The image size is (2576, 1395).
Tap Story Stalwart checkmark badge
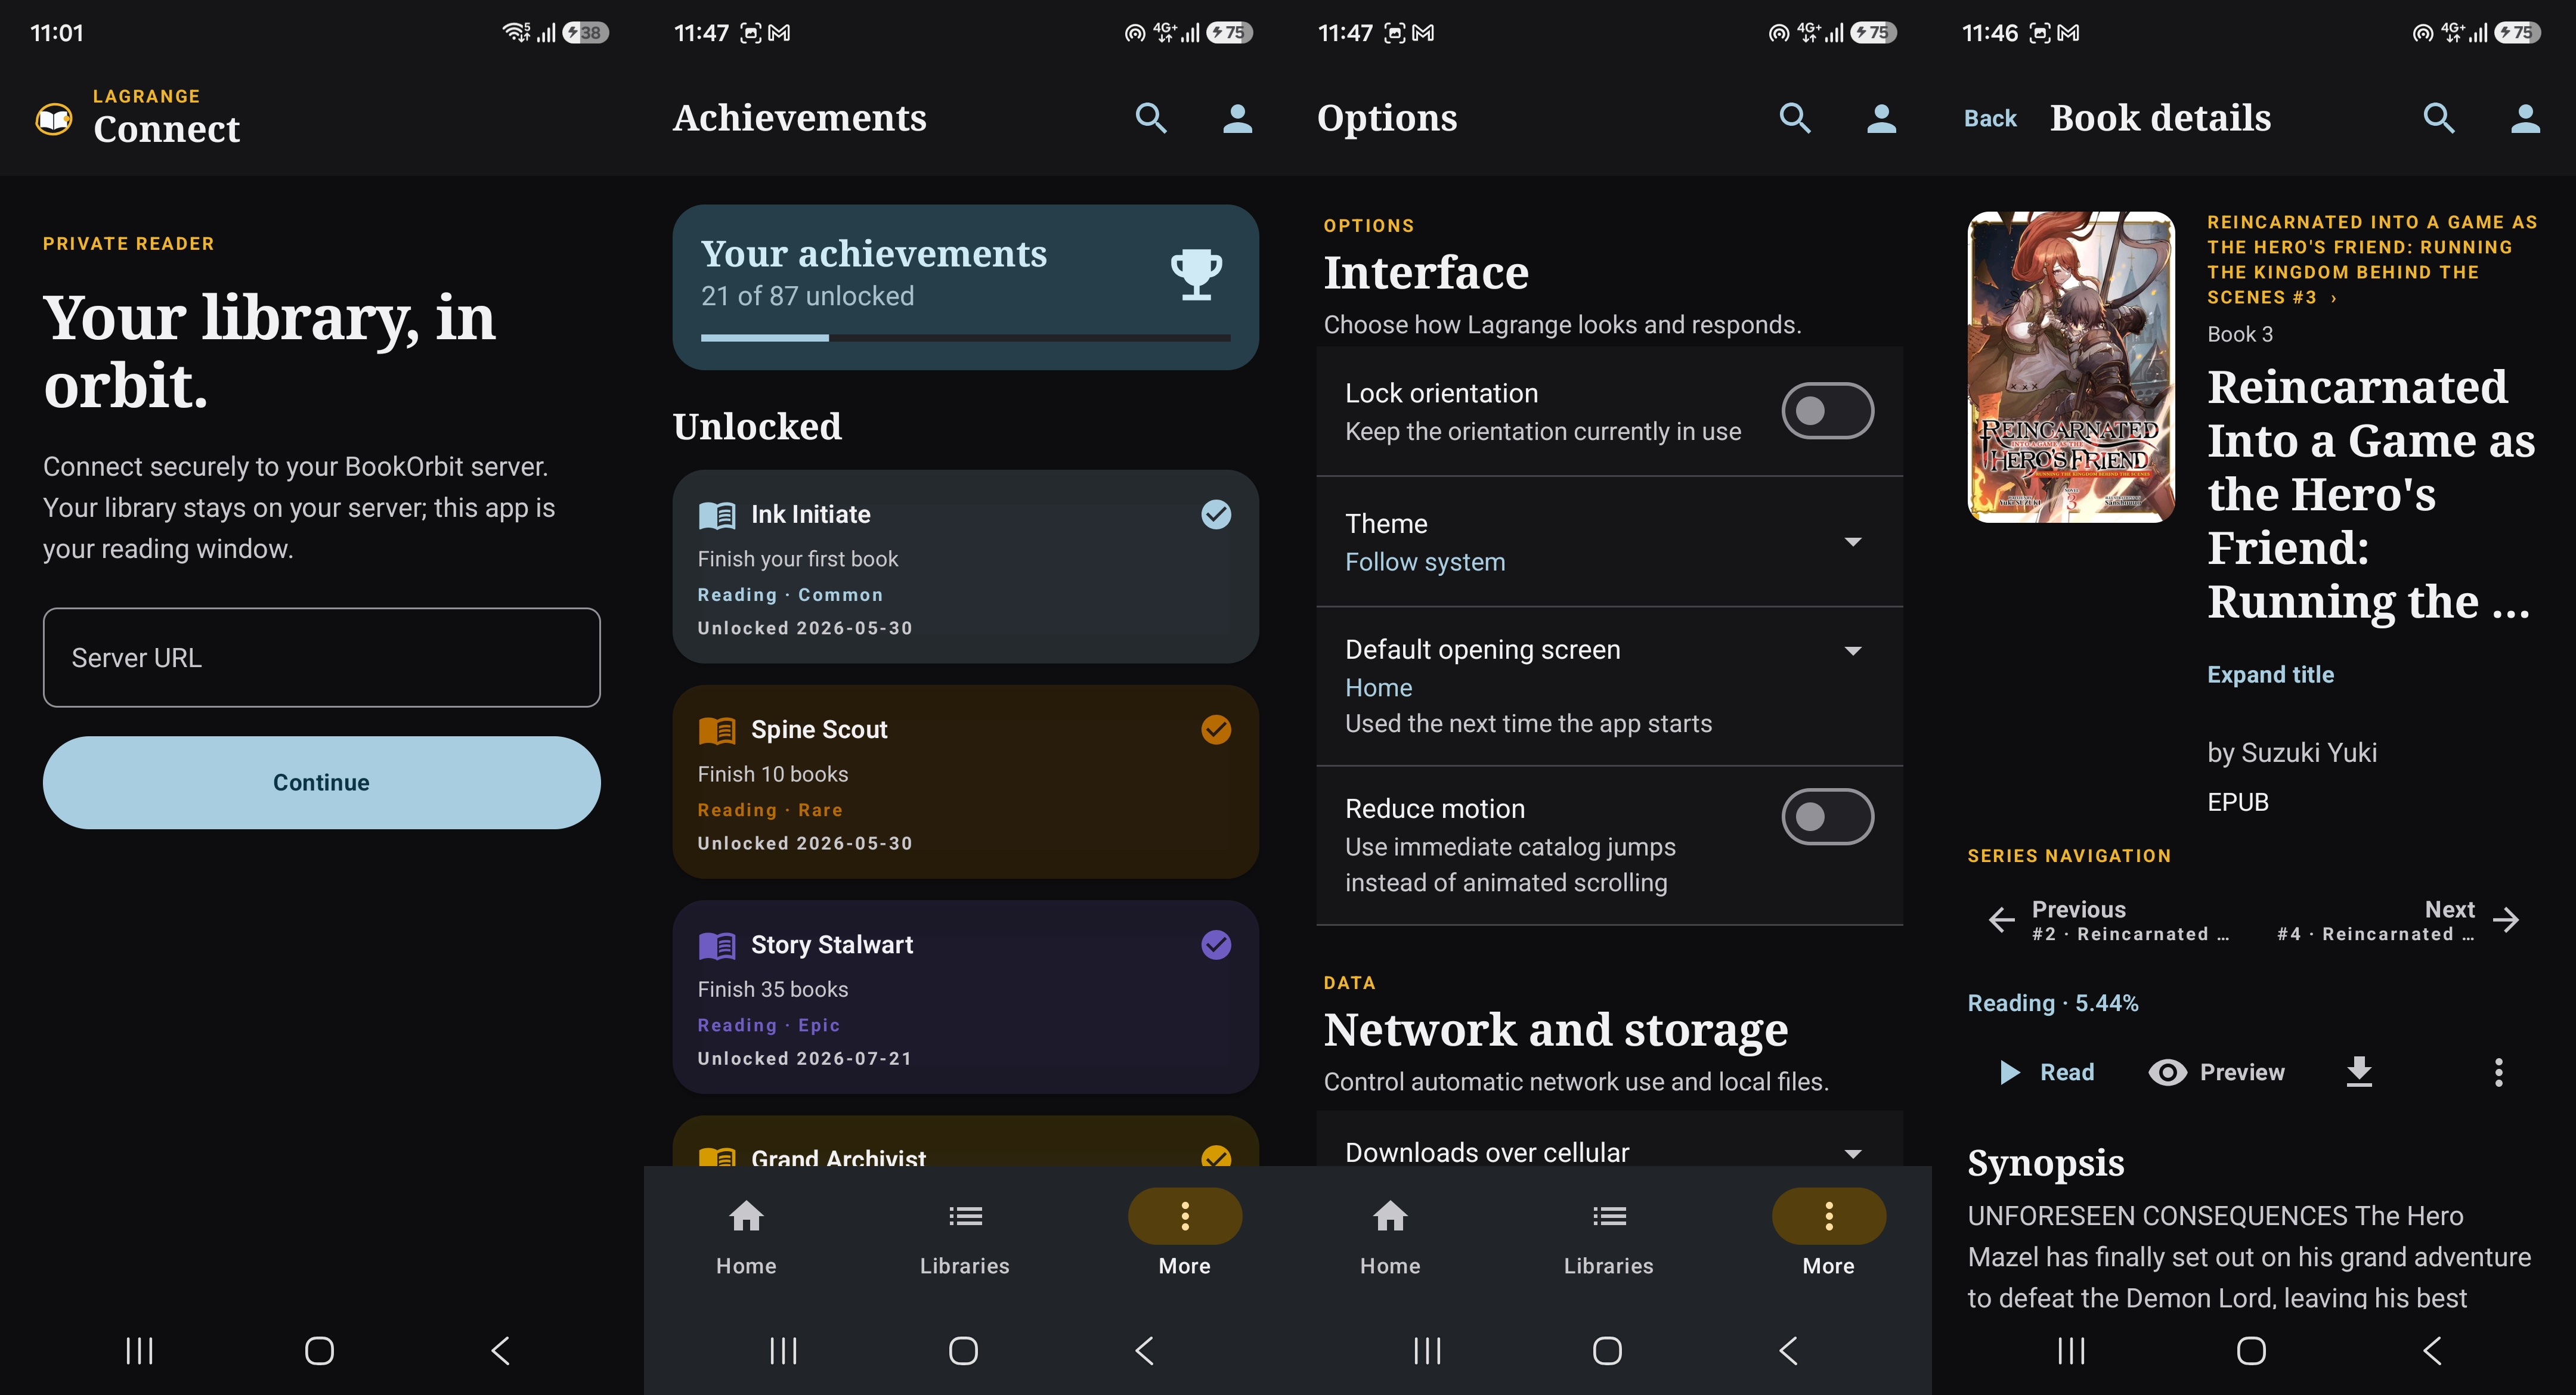tap(1216, 944)
